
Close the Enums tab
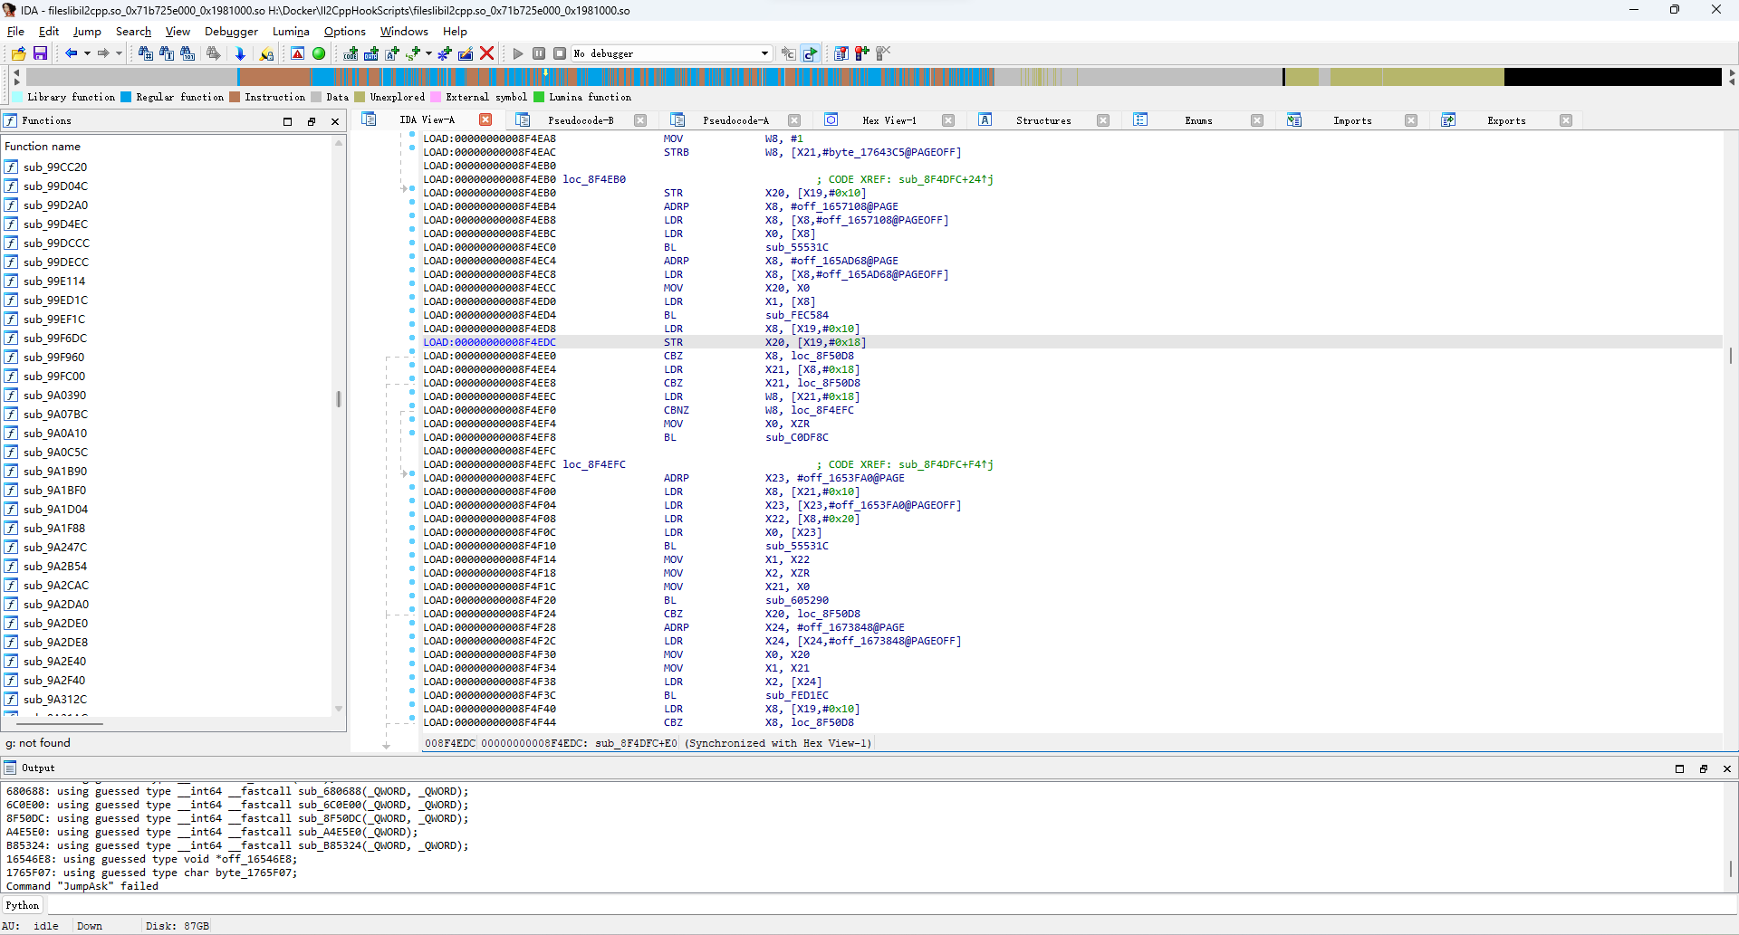1257,120
